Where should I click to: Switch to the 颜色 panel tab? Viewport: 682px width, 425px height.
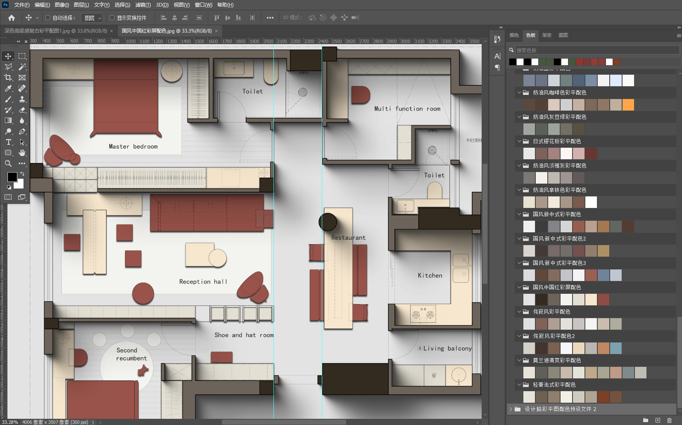pyautogui.click(x=514, y=35)
